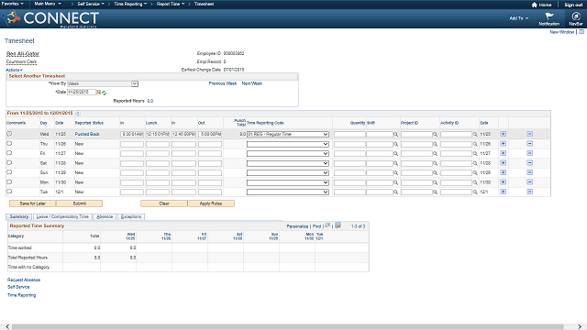587x330 pixels.
Task: Open the Add To dropdown in header
Action: (518, 18)
